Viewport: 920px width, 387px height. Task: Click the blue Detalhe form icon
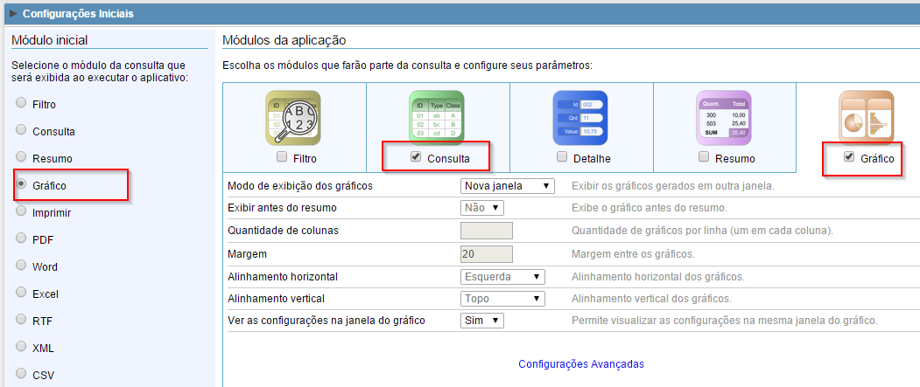pos(580,117)
